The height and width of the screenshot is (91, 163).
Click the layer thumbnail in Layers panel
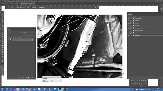(x=11, y=40)
